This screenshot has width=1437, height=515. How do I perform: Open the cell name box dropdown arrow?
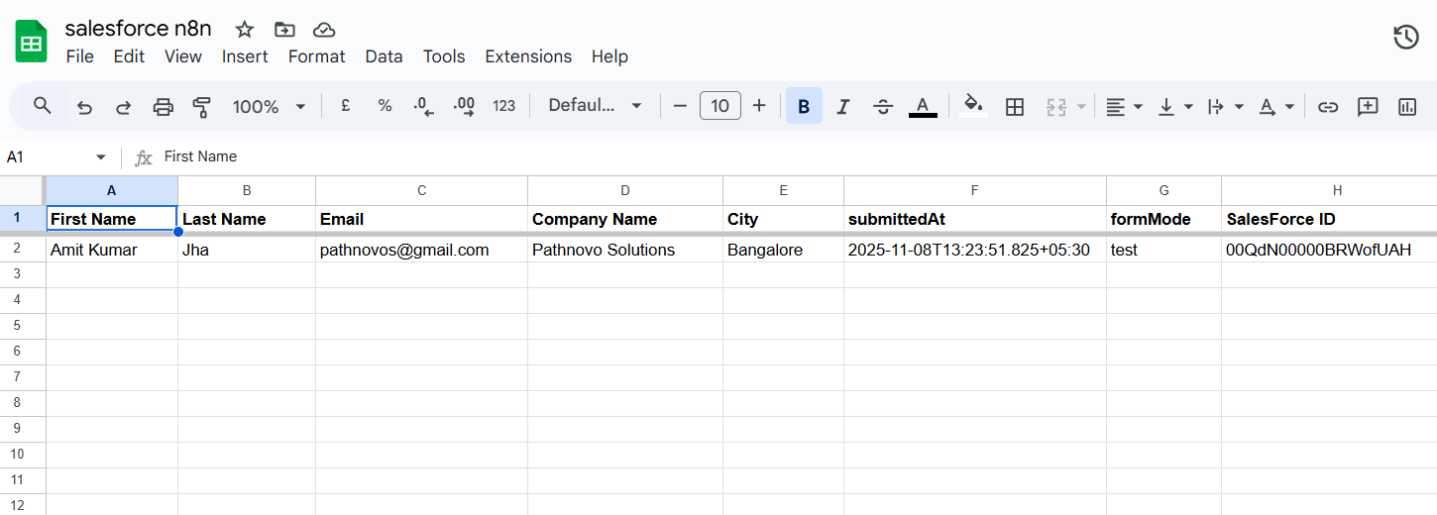click(100, 157)
